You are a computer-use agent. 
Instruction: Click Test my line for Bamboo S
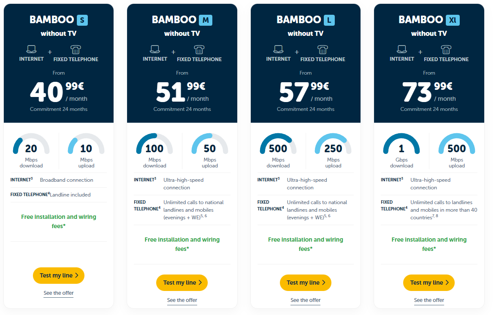click(59, 276)
